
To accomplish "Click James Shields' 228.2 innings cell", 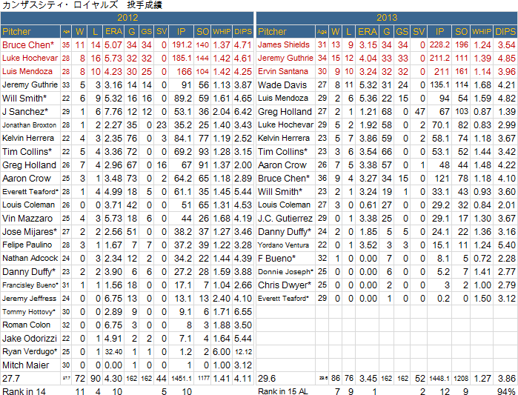I will (x=439, y=45).
